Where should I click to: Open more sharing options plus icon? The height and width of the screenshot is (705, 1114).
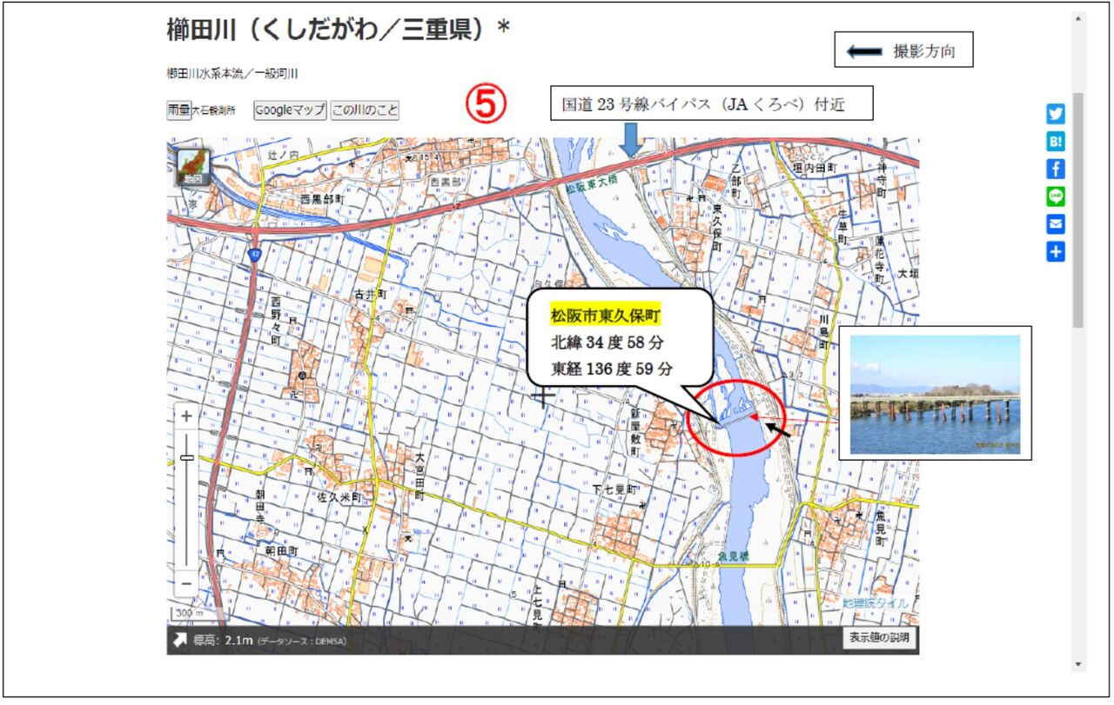point(1056,252)
